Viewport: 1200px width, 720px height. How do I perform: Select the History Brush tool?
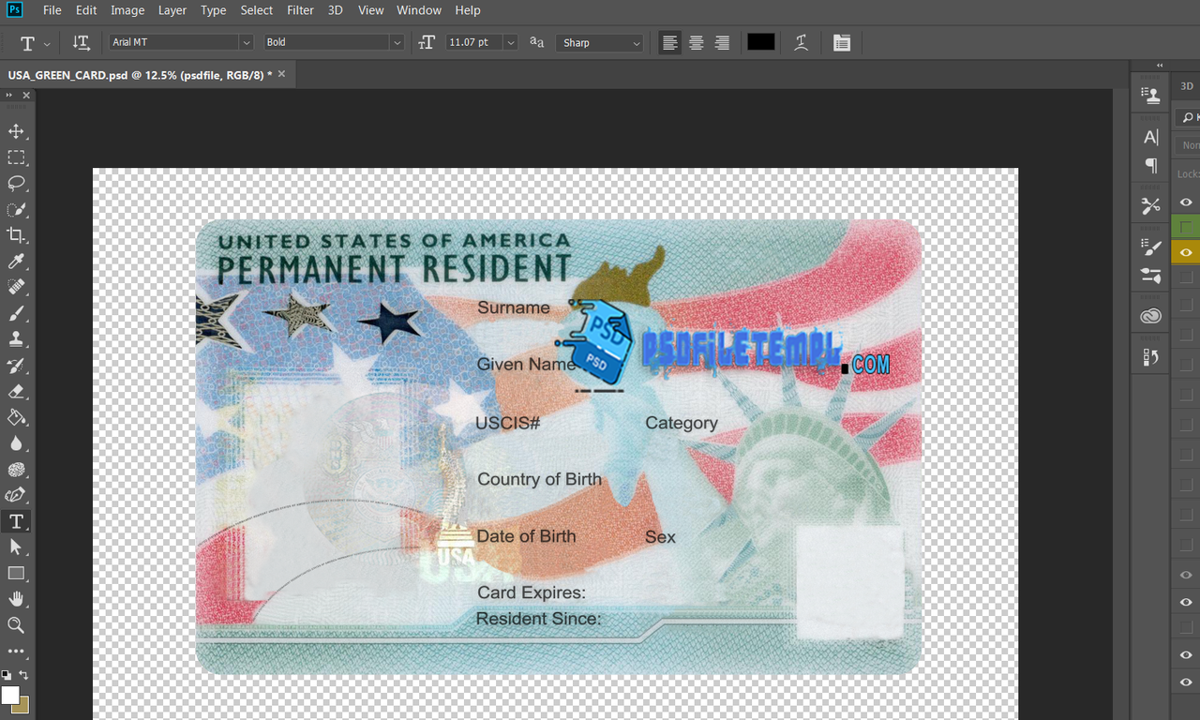(16, 366)
